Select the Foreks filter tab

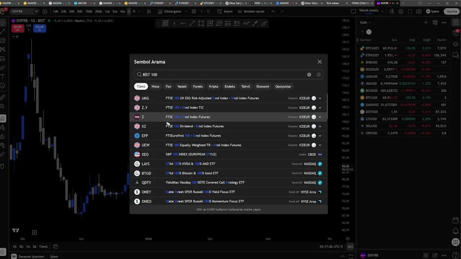[x=198, y=86]
